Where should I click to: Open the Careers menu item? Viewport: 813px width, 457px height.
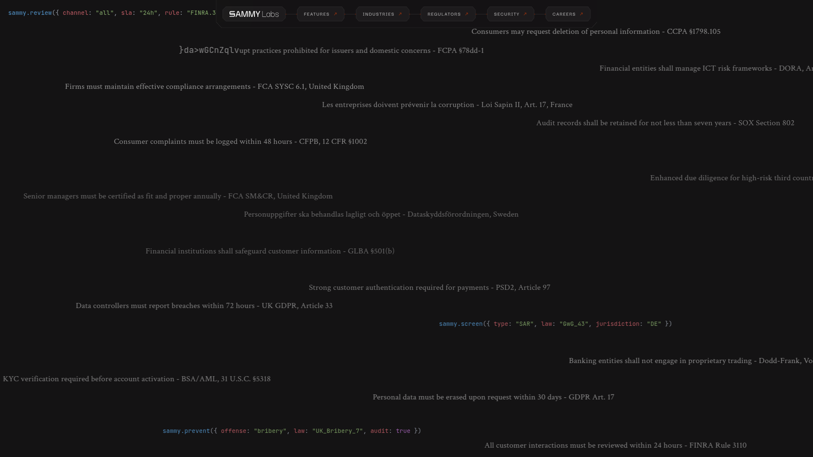point(568,14)
